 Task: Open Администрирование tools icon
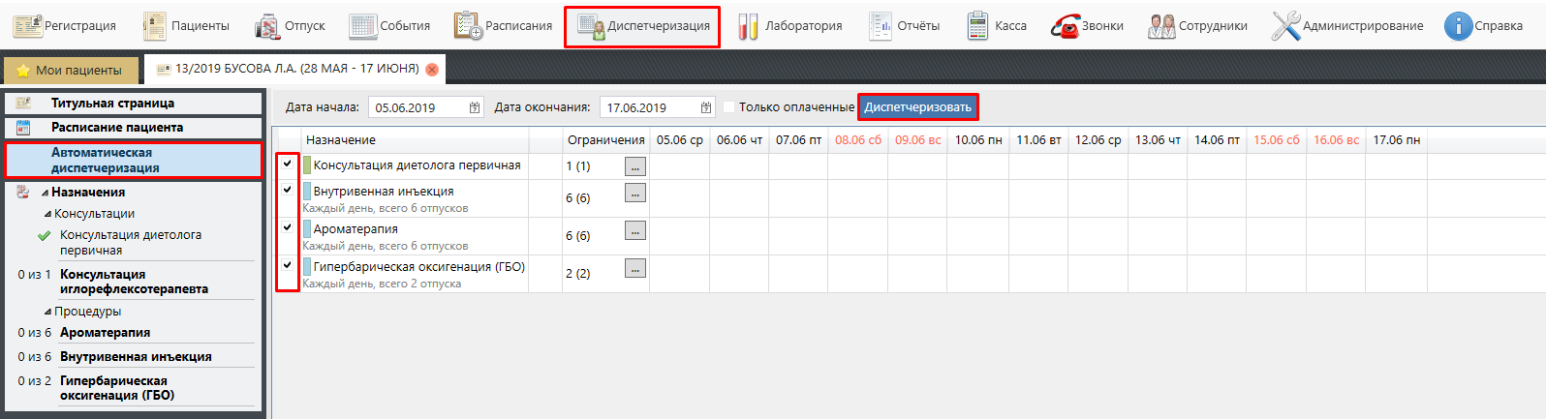point(1285,26)
